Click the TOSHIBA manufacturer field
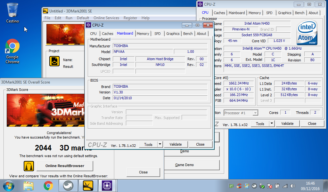This screenshot has height=192, width=328. pos(160,46)
